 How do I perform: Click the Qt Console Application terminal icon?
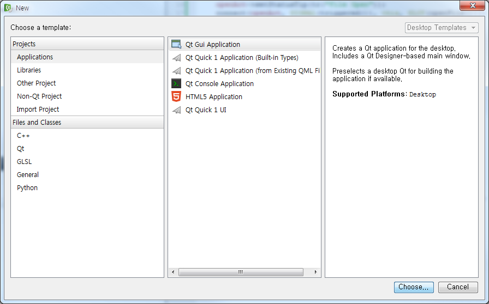point(176,83)
